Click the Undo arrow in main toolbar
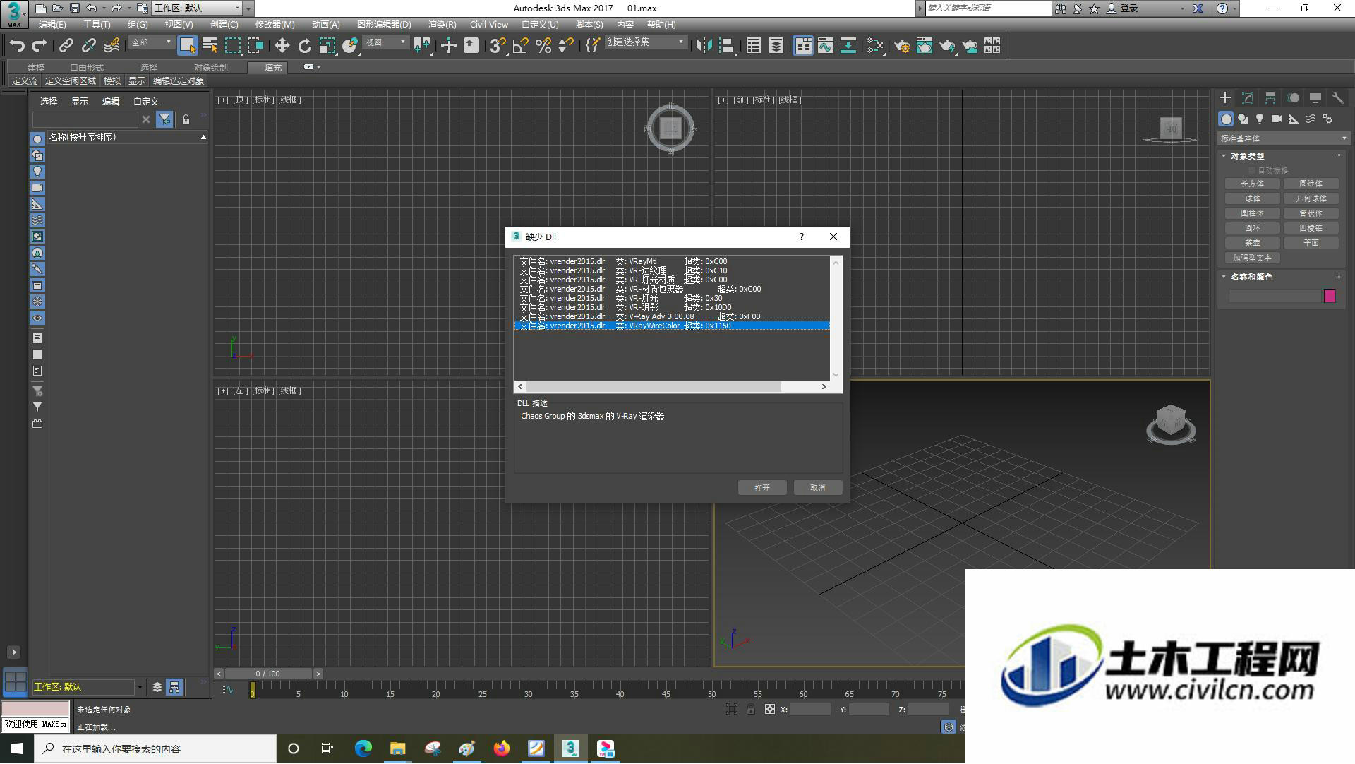The width and height of the screenshot is (1355, 764). click(17, 46)
